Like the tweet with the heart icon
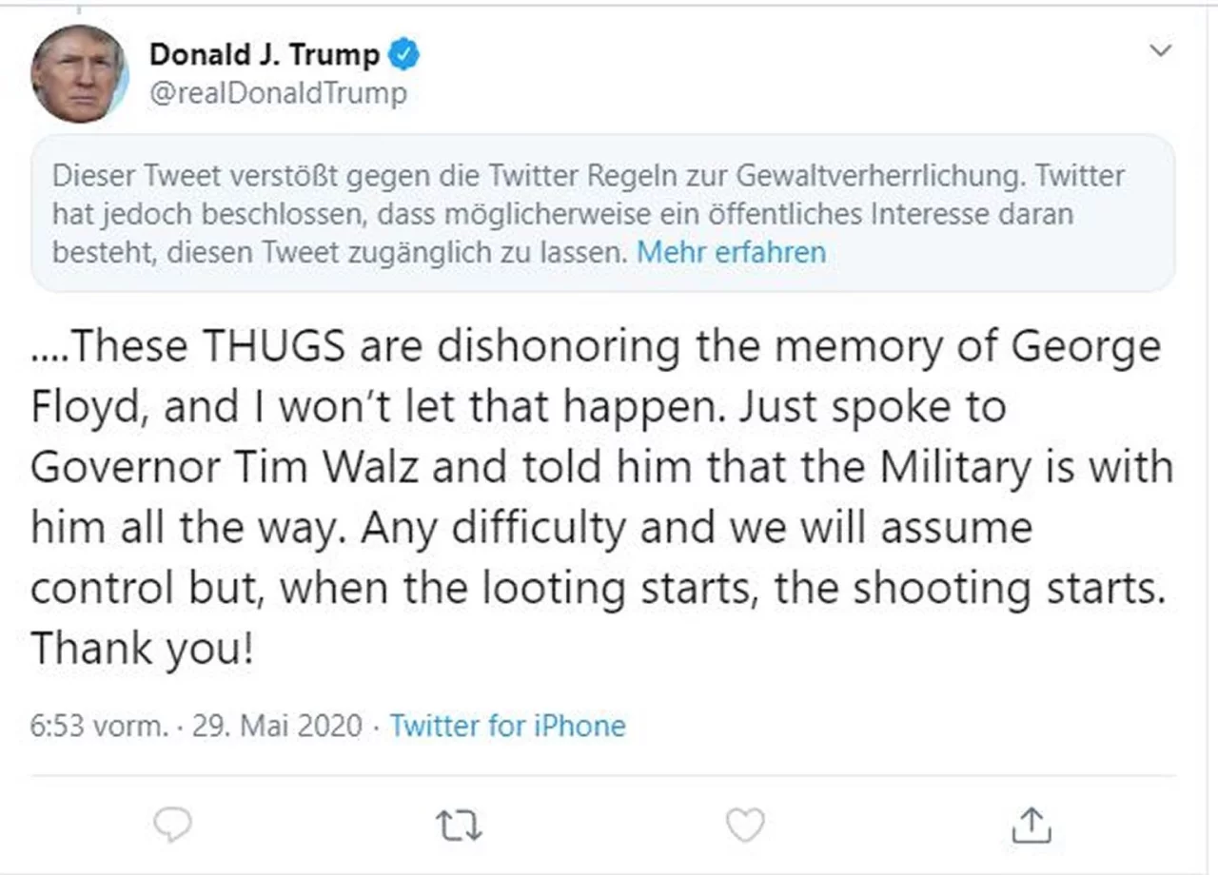The width and height of the screenshot is (1218, 875). point(745,825)
